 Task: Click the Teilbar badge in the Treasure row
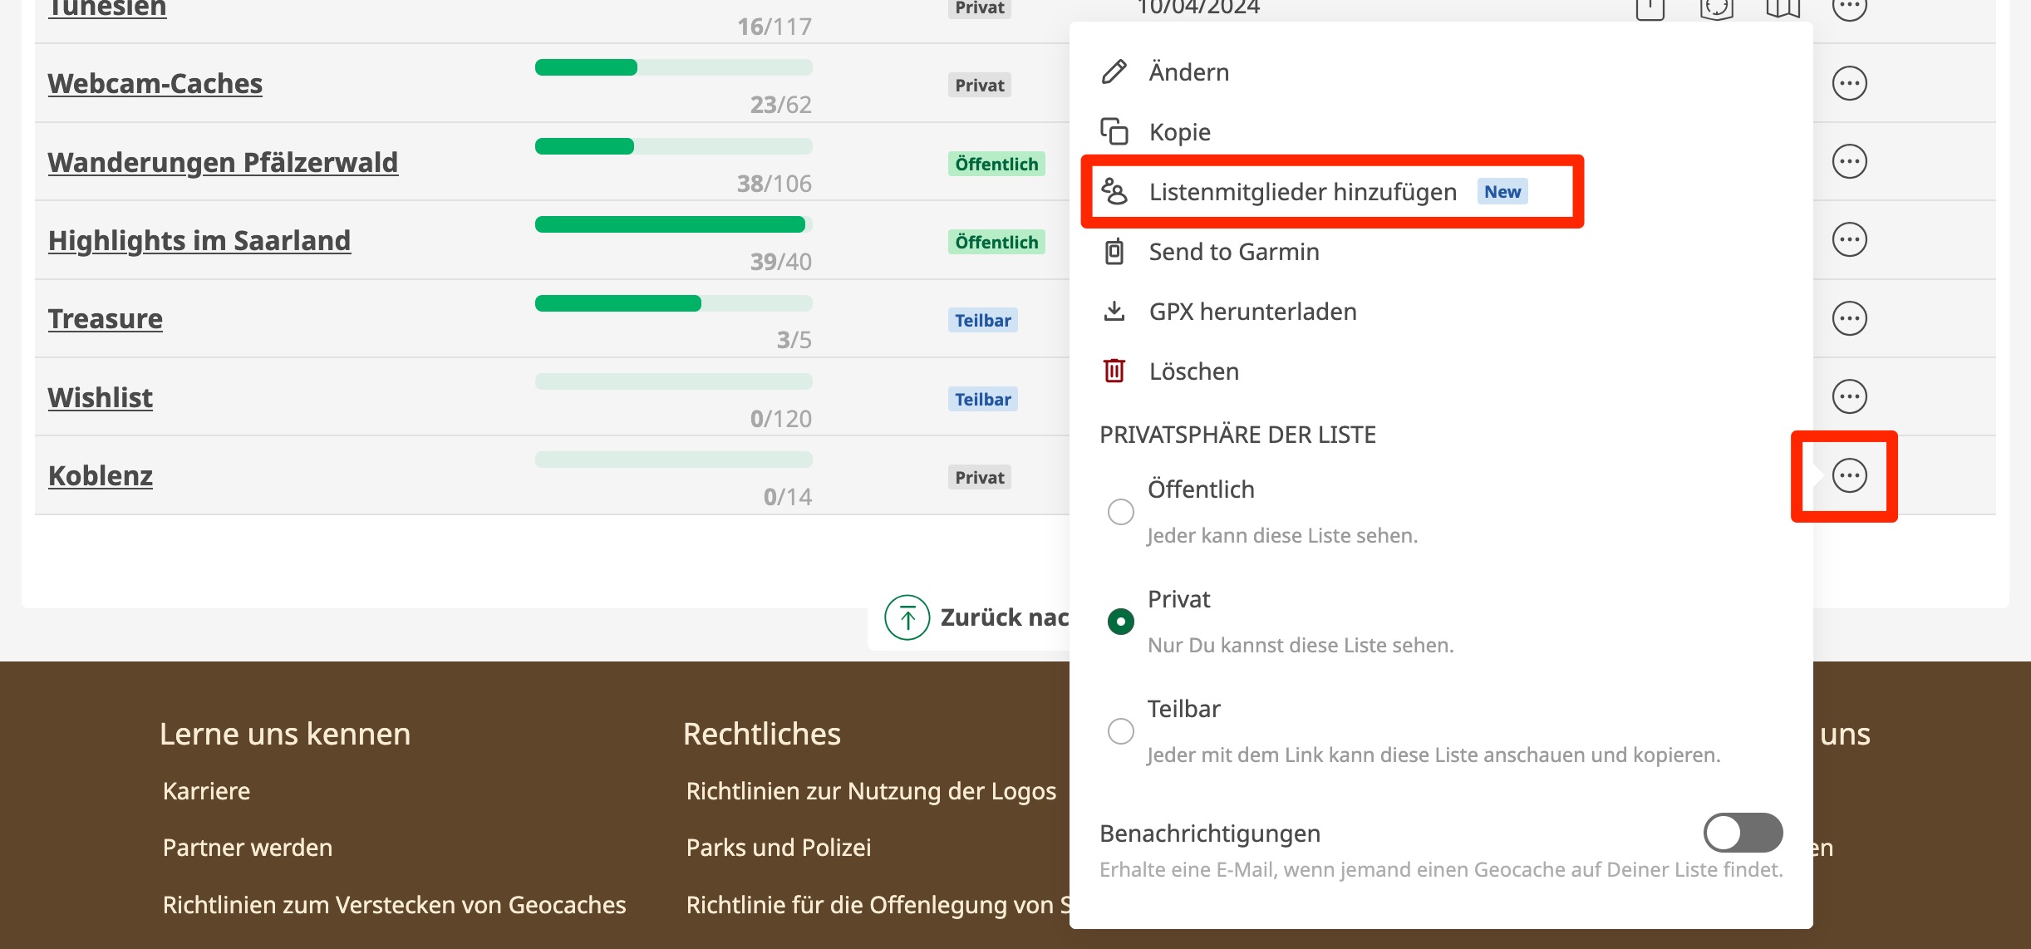(982, 321)
